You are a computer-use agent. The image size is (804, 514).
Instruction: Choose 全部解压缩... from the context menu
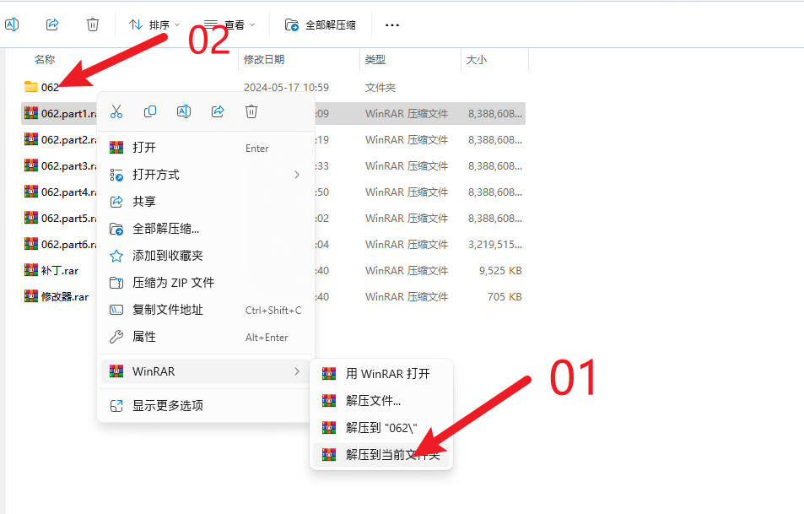click(x=206, y=229)
